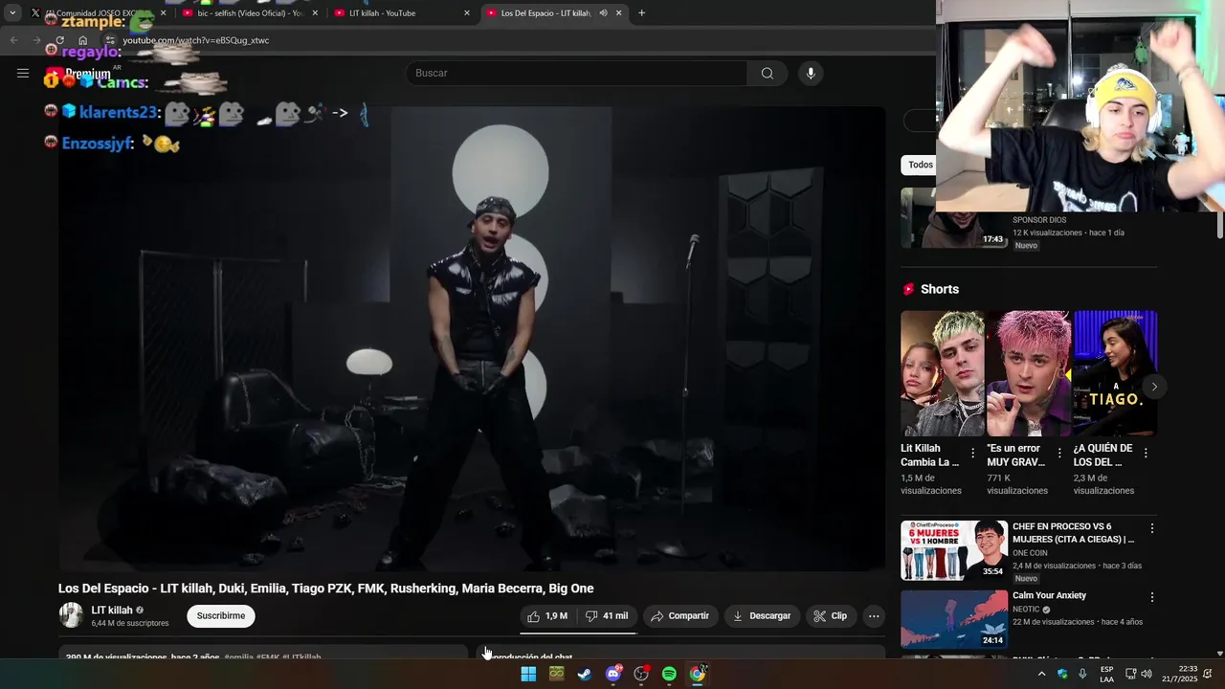Screen dimensions: 1225x689
Task: Open options menu for 'Es un error' short
Action: (1059, 453)
